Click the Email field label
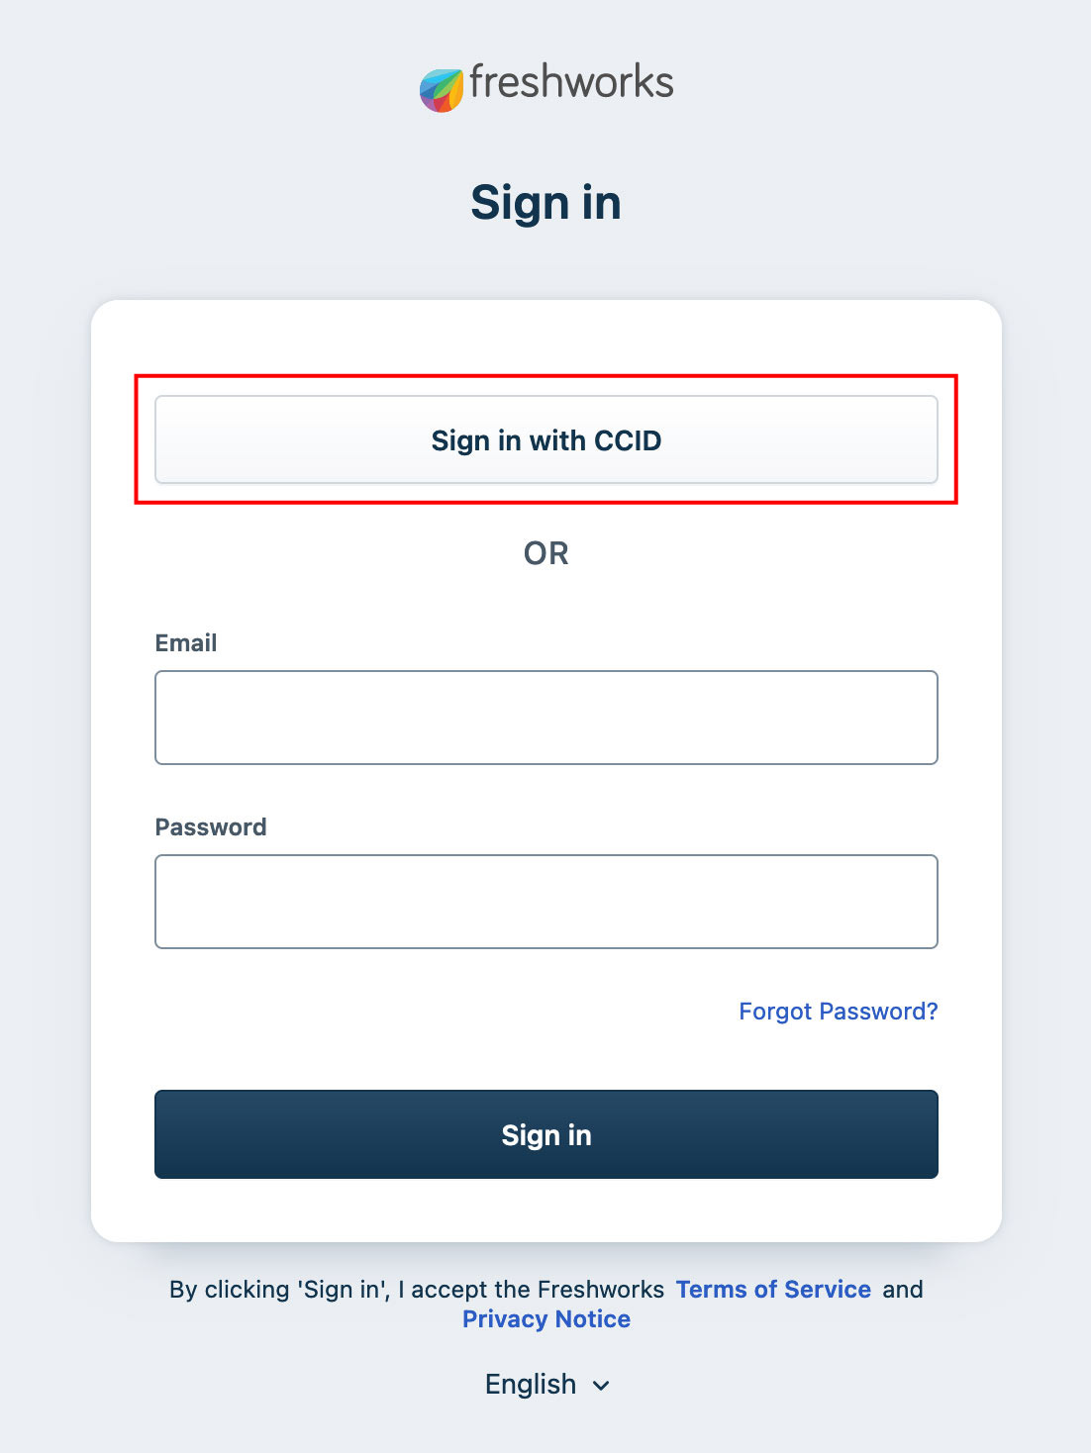This screenshot has height=1453, width=1091. [186, 643]
